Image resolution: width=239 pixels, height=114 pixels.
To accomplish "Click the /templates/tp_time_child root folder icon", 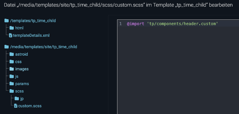I will point(7,21).
